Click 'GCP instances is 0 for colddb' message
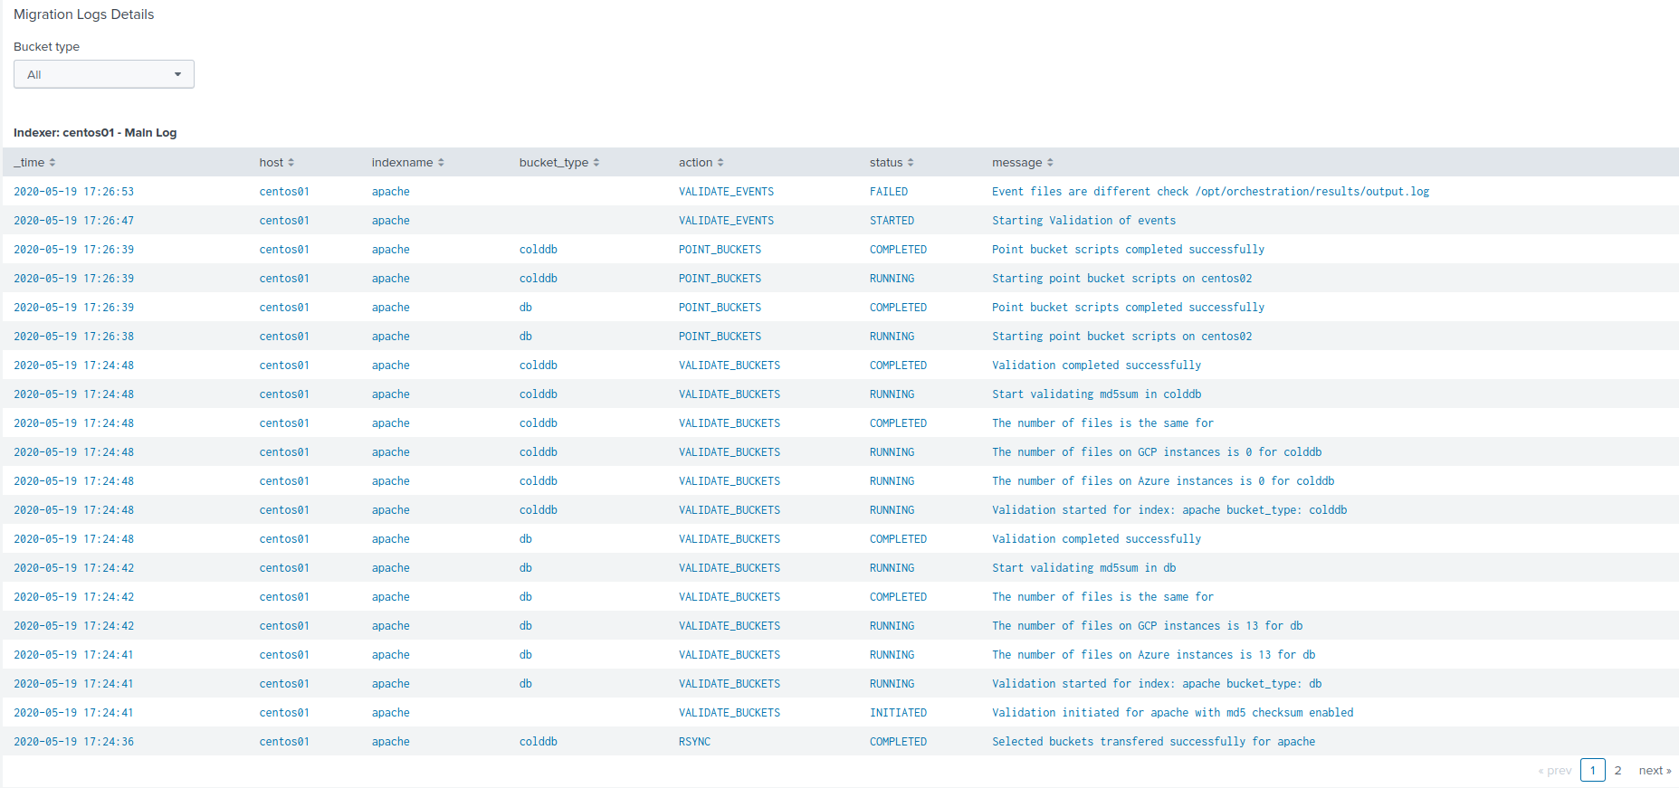1679x788 pixels. click(x=1157, y=451)
